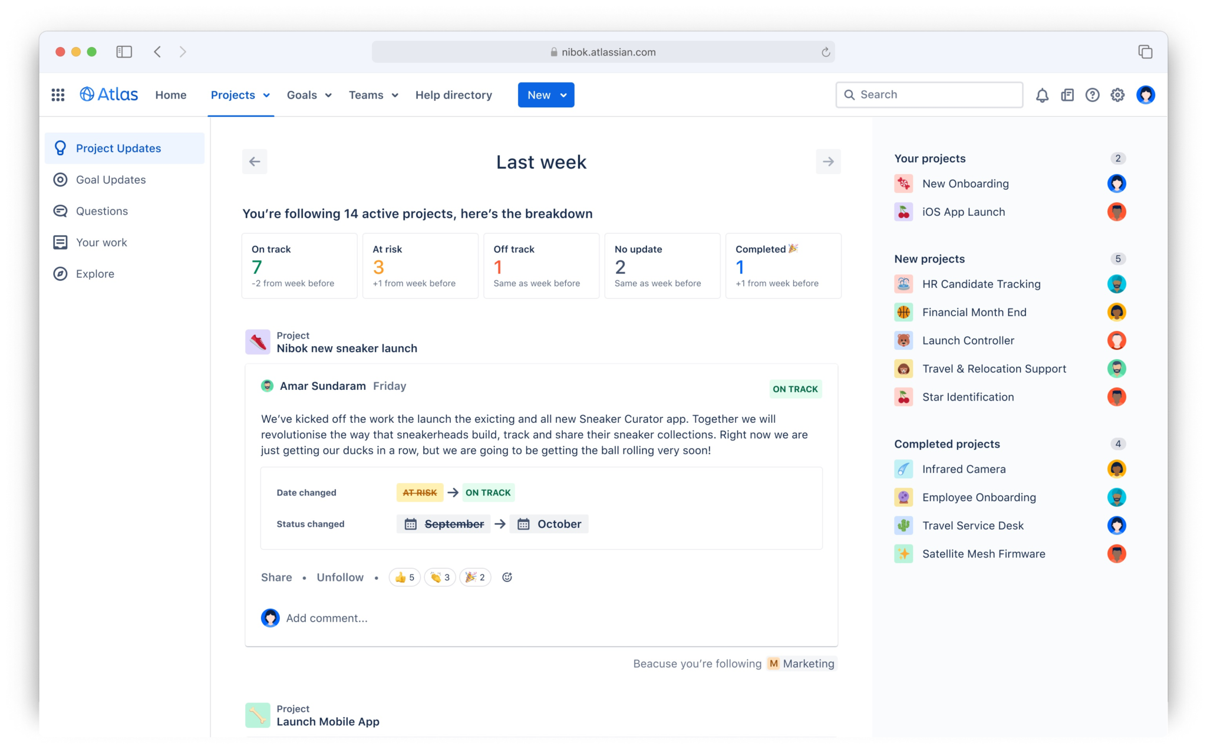Image resolution: width=1207 pixels, height=749 pixels.
Task: Open the app switcher grid icon
Action: [58, 95]
